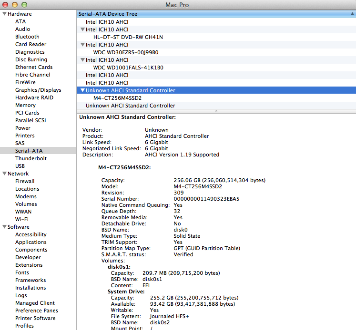Open FireWire in the sidebar

point(25,82)
